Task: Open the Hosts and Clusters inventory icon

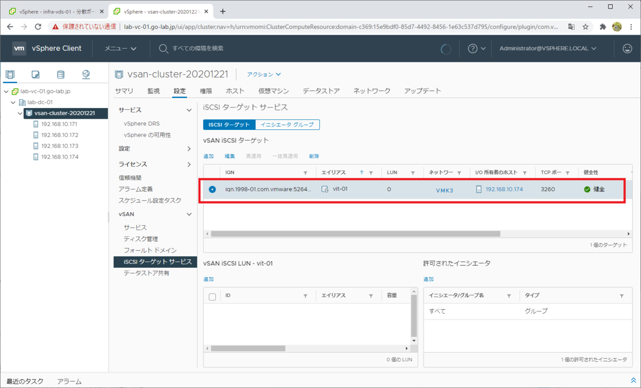Action: pyautogui.click(x=10, y=74)
